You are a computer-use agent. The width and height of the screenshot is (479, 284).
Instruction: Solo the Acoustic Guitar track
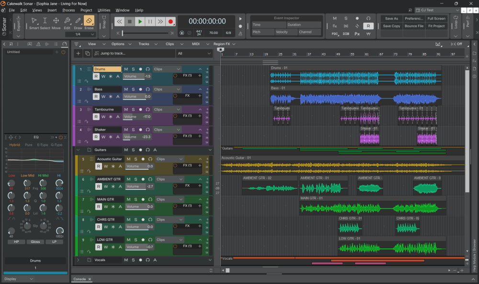coord(136,159)
